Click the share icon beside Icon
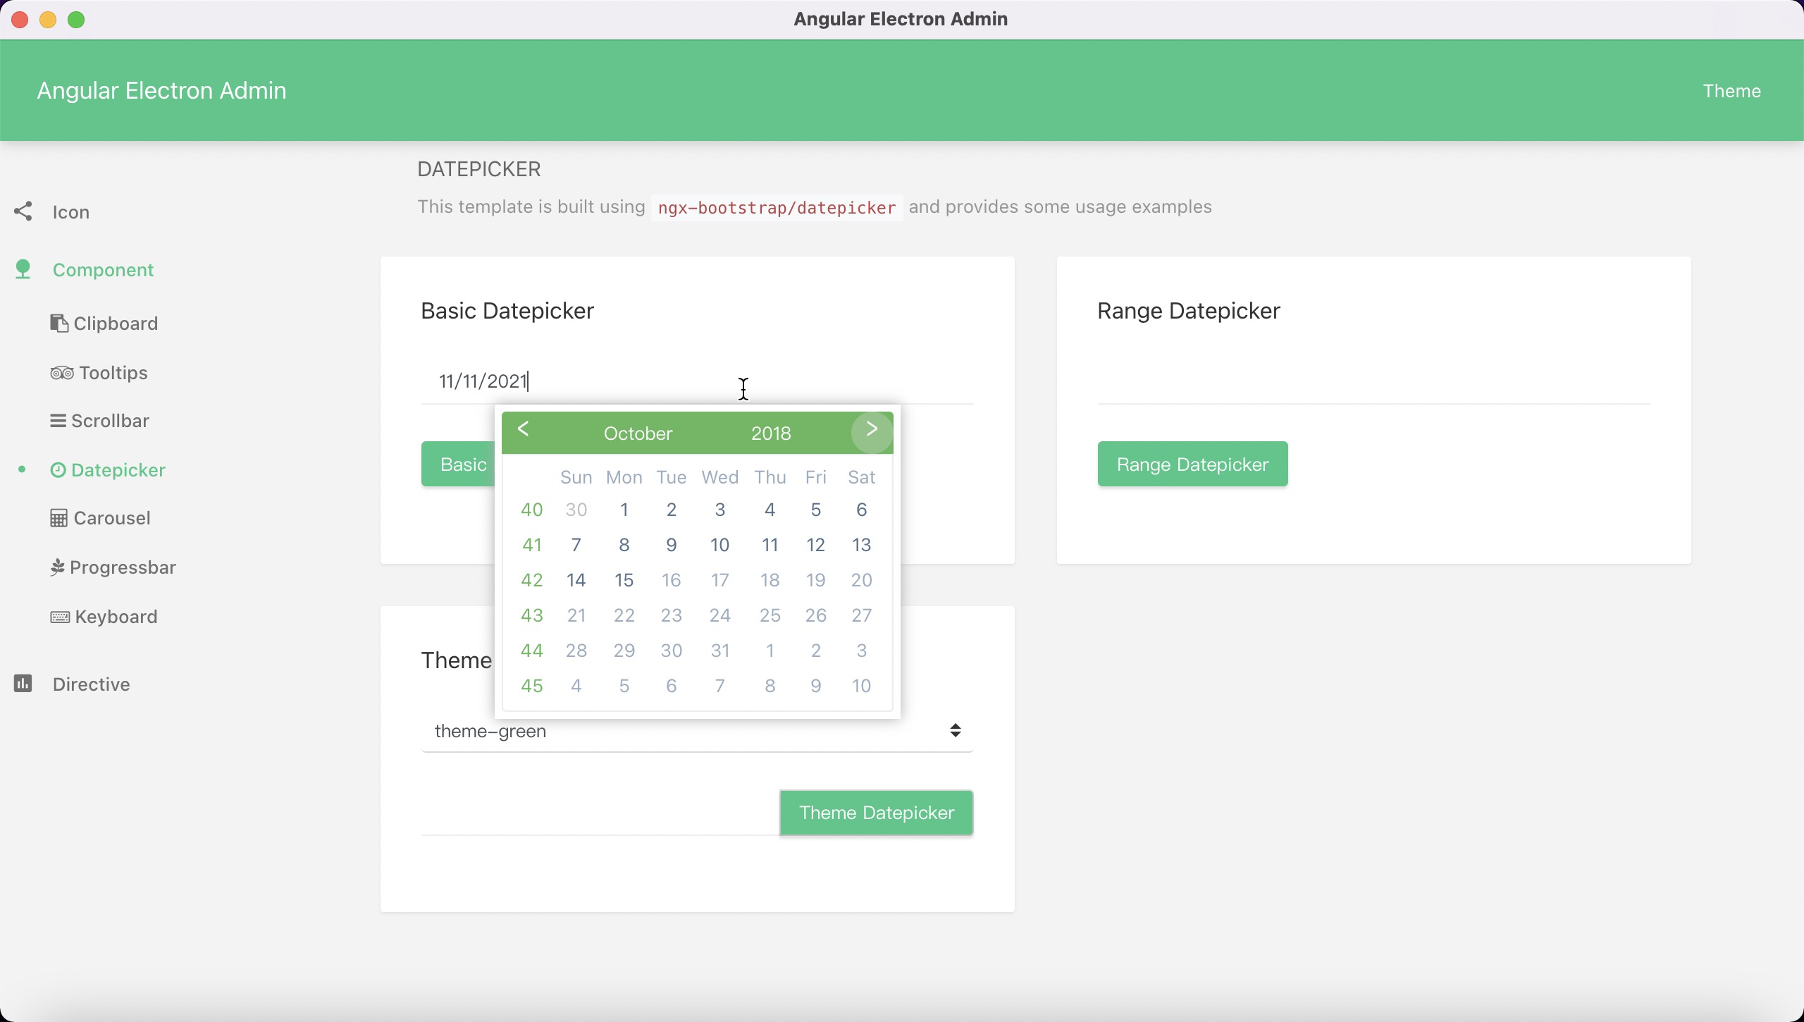 pyautogui.click(x=23, y=211)
